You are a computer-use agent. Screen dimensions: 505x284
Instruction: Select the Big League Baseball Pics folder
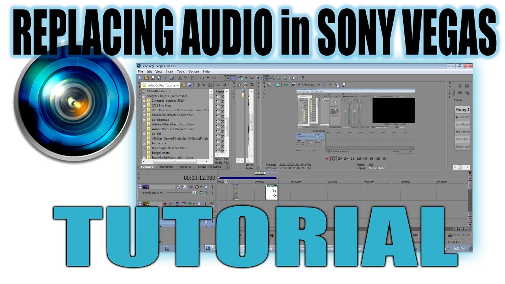(168, 148)
